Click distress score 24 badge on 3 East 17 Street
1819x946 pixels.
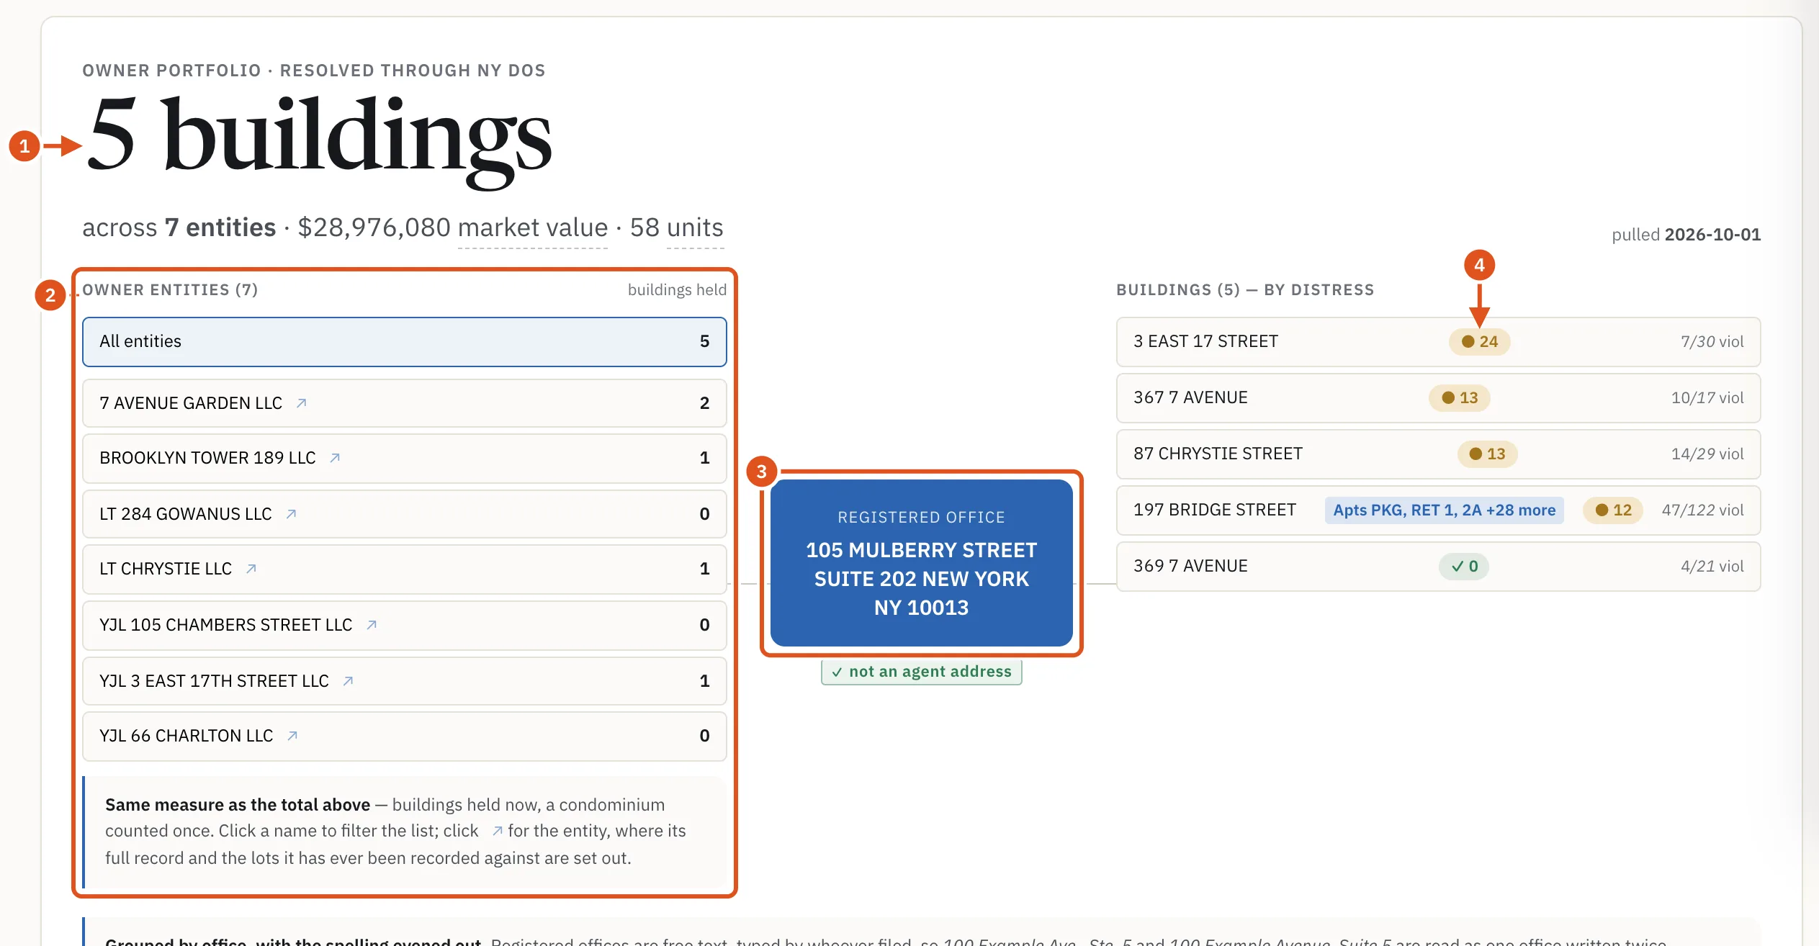[1480, 341]
